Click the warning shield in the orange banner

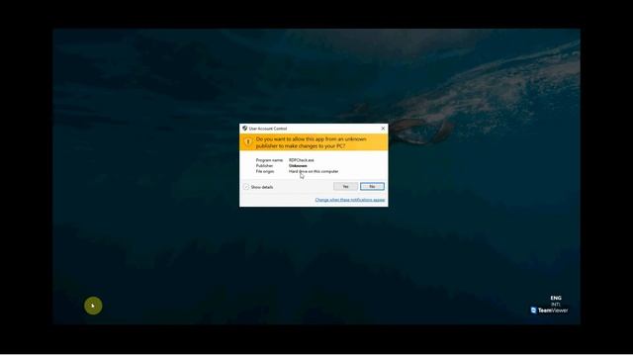tap(248, 142)
